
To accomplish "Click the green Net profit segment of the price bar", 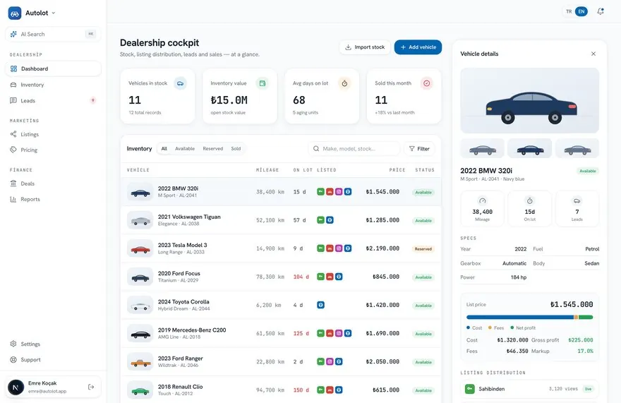I will (585, 317).
